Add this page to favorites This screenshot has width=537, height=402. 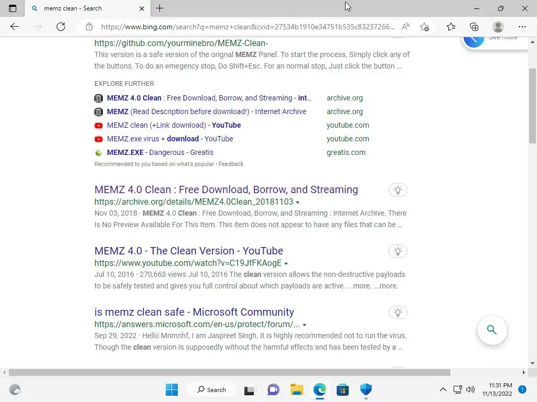[424, 27]
